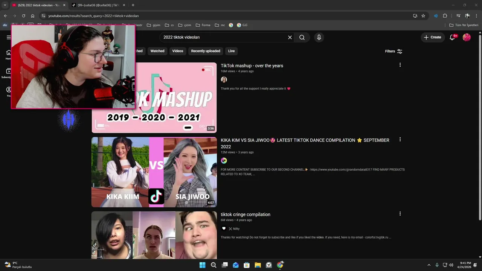Image resolution: width=482 pixels, height=271 pixels.
Task: Open Nifty channel avatar icon
Action: (x=224, y=228)
